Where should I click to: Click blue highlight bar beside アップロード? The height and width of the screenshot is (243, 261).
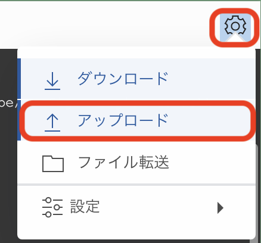pos(19,120)
